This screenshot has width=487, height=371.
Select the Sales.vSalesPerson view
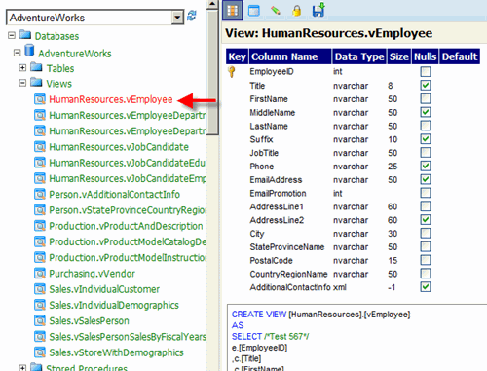click(x=89, y=321)
